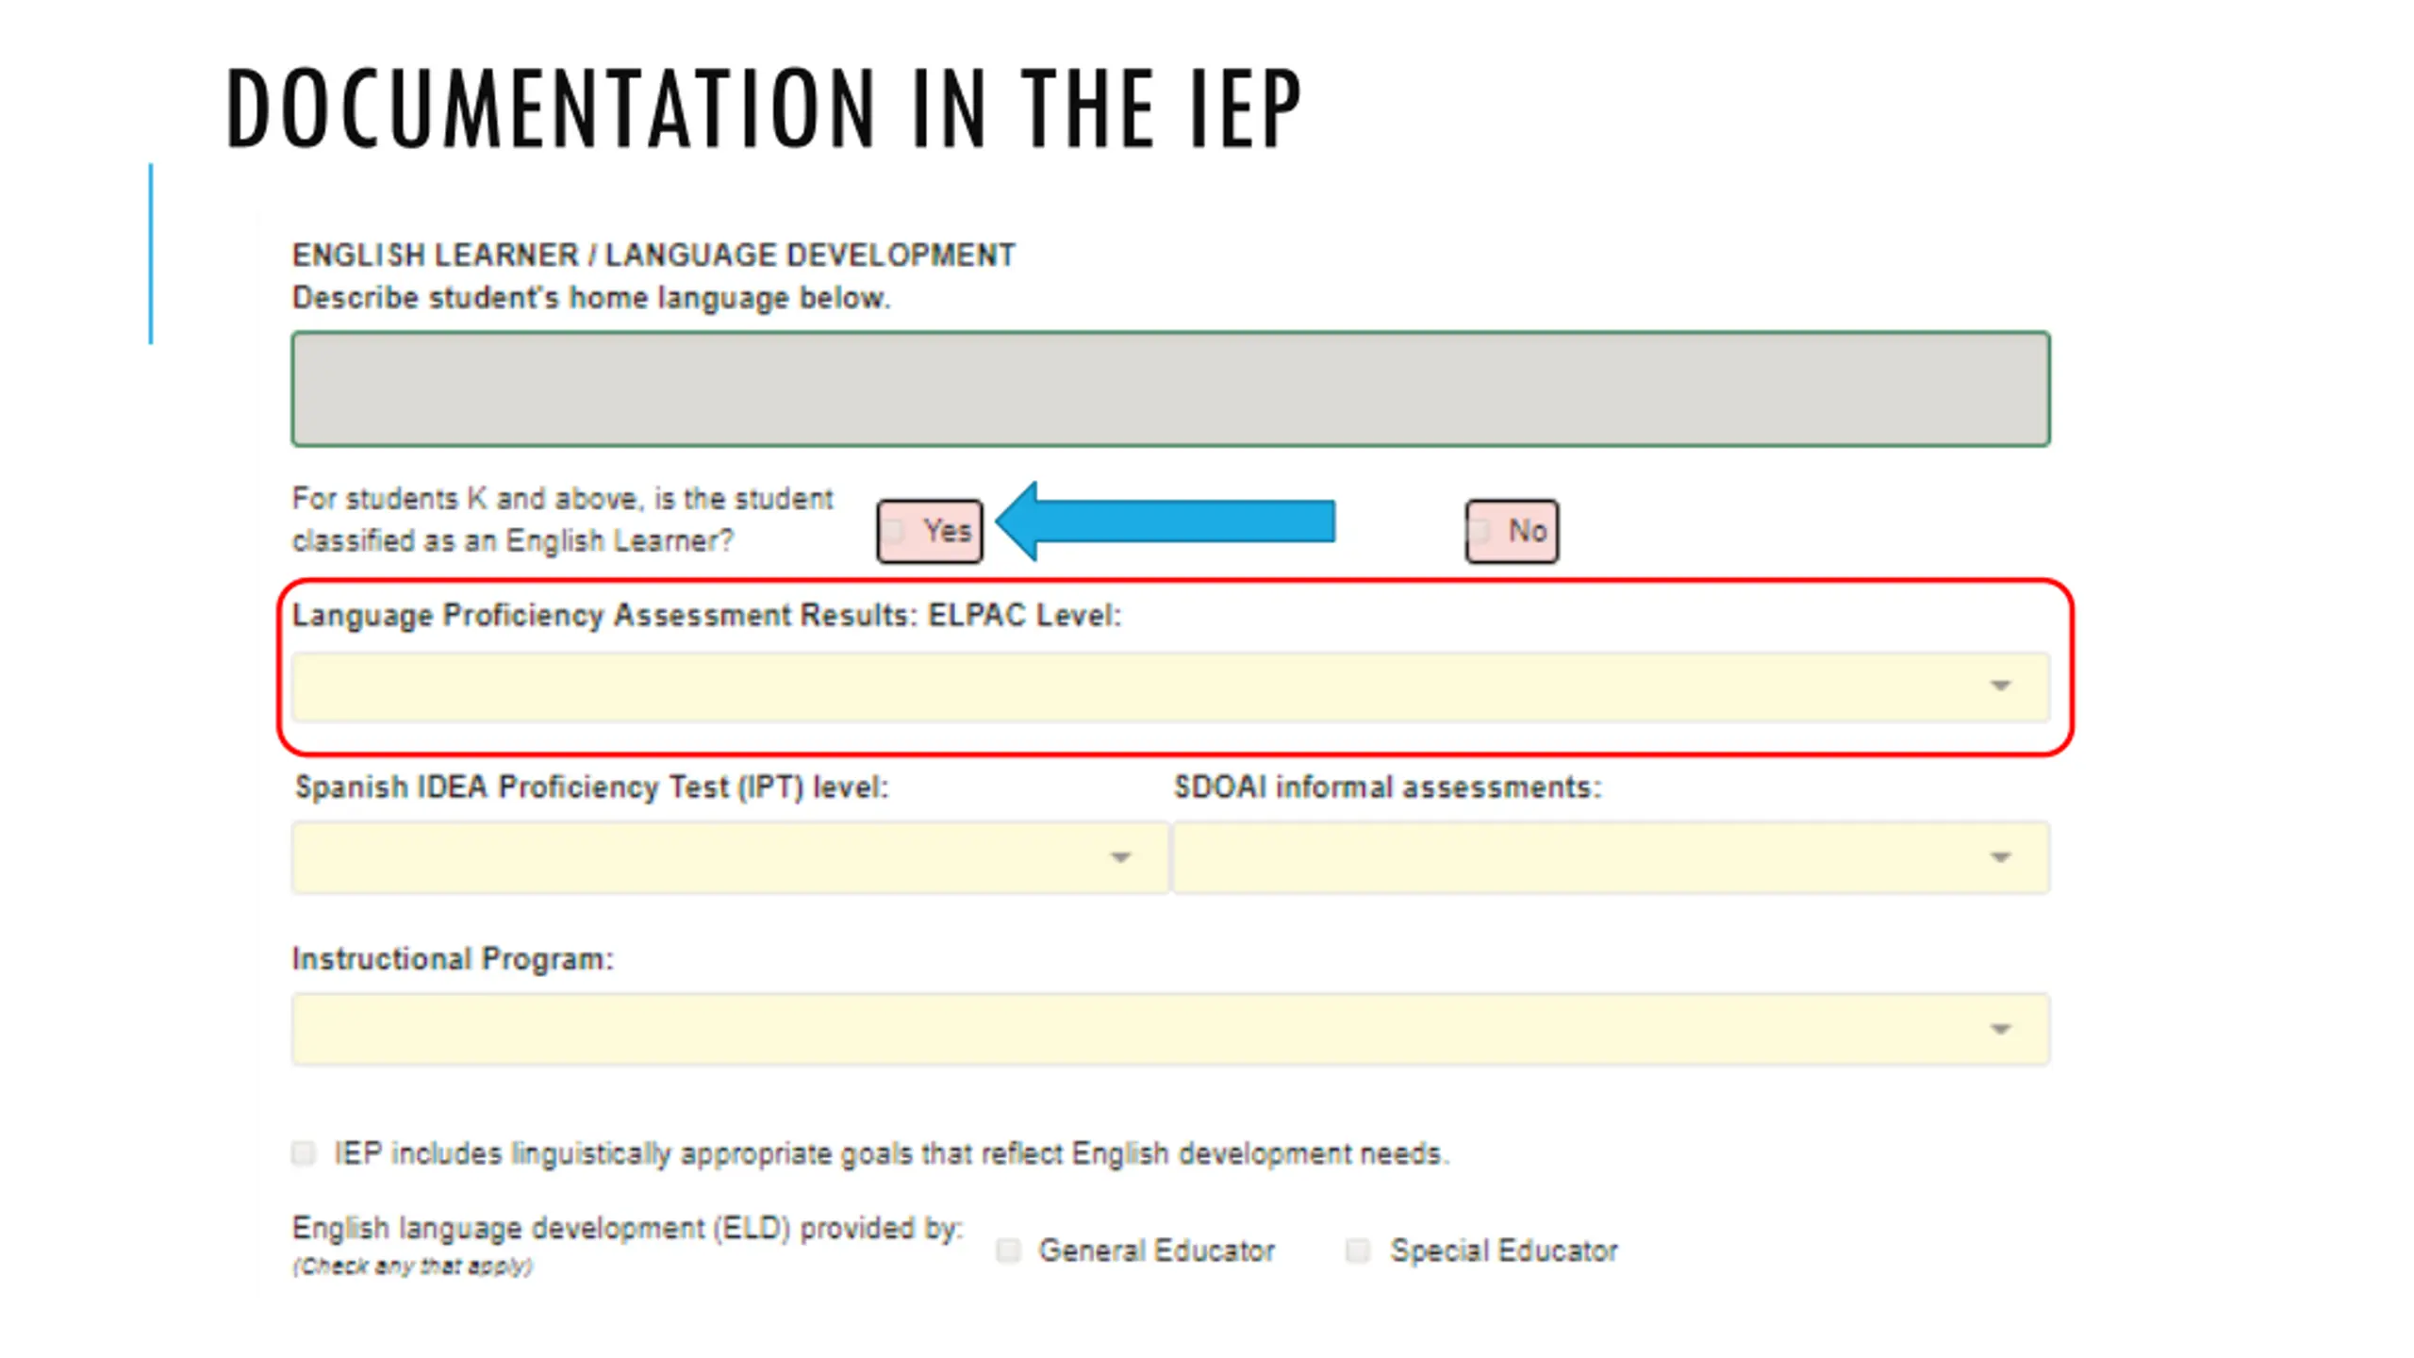2414x1358 pixels.
Task: Click the 'Instructional Program:' label
Action: pyautogui.click(x=453, y=958)
